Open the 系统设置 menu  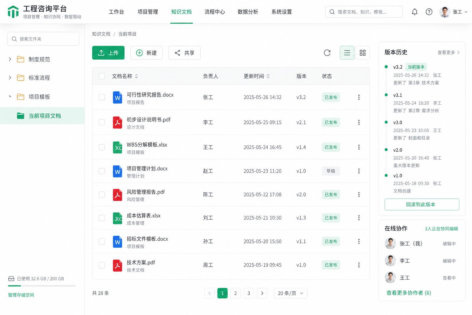(x=281, y=12)
